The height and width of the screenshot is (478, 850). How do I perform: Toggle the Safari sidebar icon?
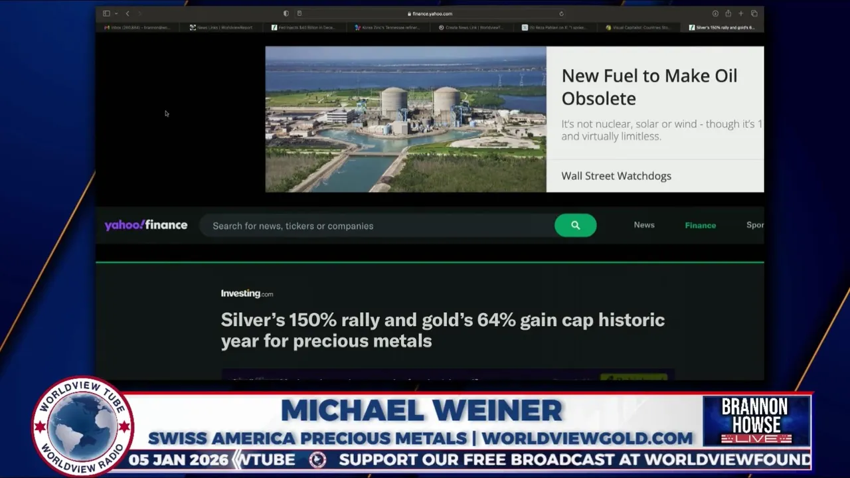coord(106,13)
